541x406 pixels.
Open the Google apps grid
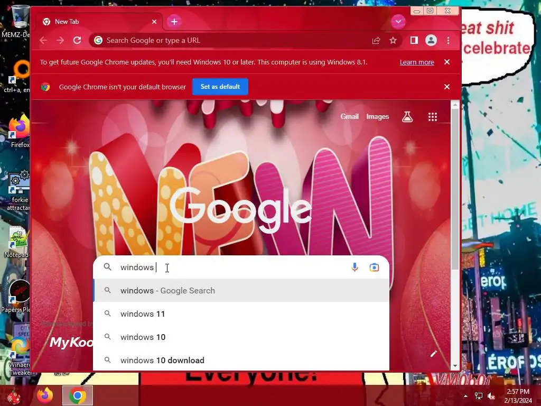click(x=433, y=117)
